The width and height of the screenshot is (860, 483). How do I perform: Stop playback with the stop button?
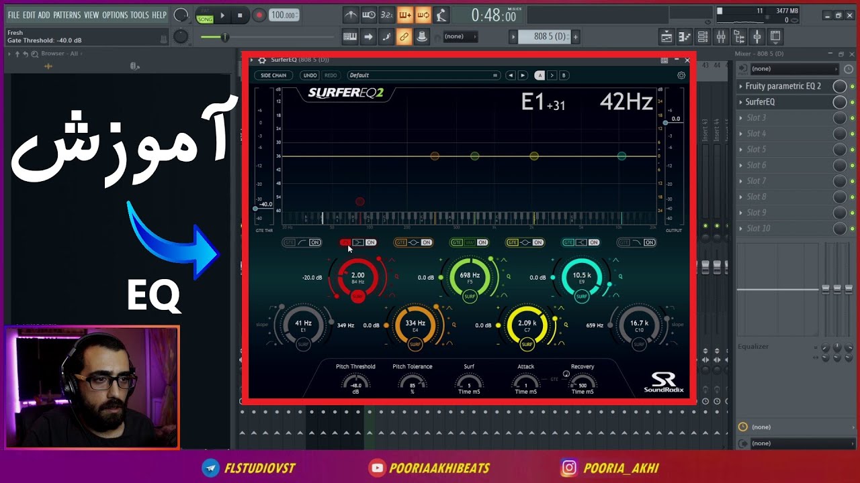[240, 15]
